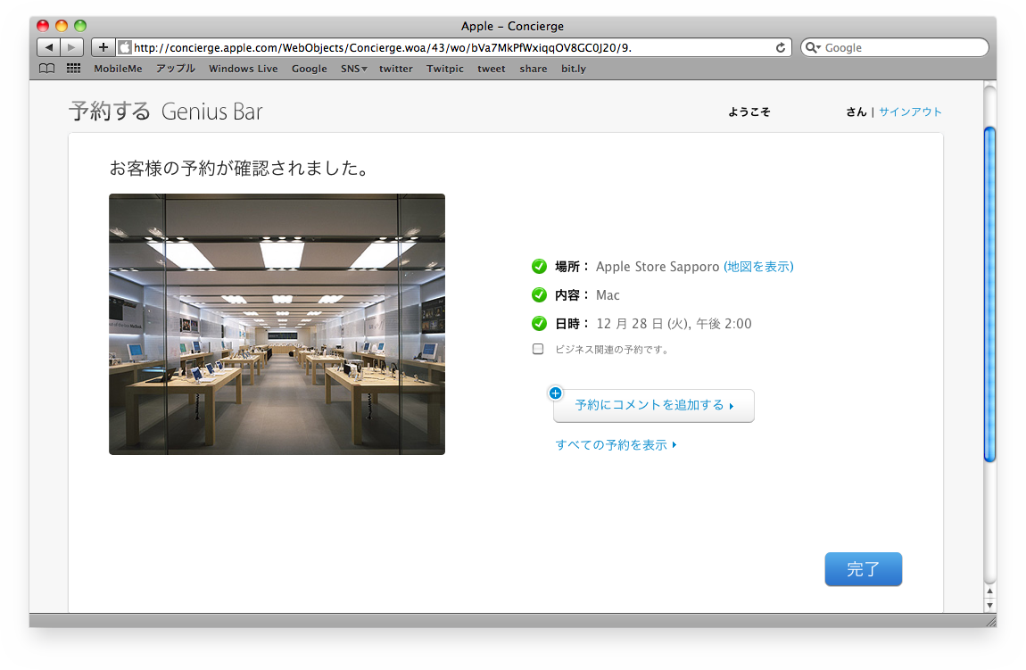Go forward with the Safari forward arrow
The height and width of the screenshot is (670, 1026).
point(72,47)
